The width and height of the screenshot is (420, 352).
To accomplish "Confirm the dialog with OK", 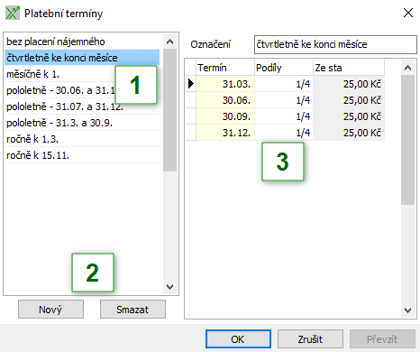I will tap(238, 339).
